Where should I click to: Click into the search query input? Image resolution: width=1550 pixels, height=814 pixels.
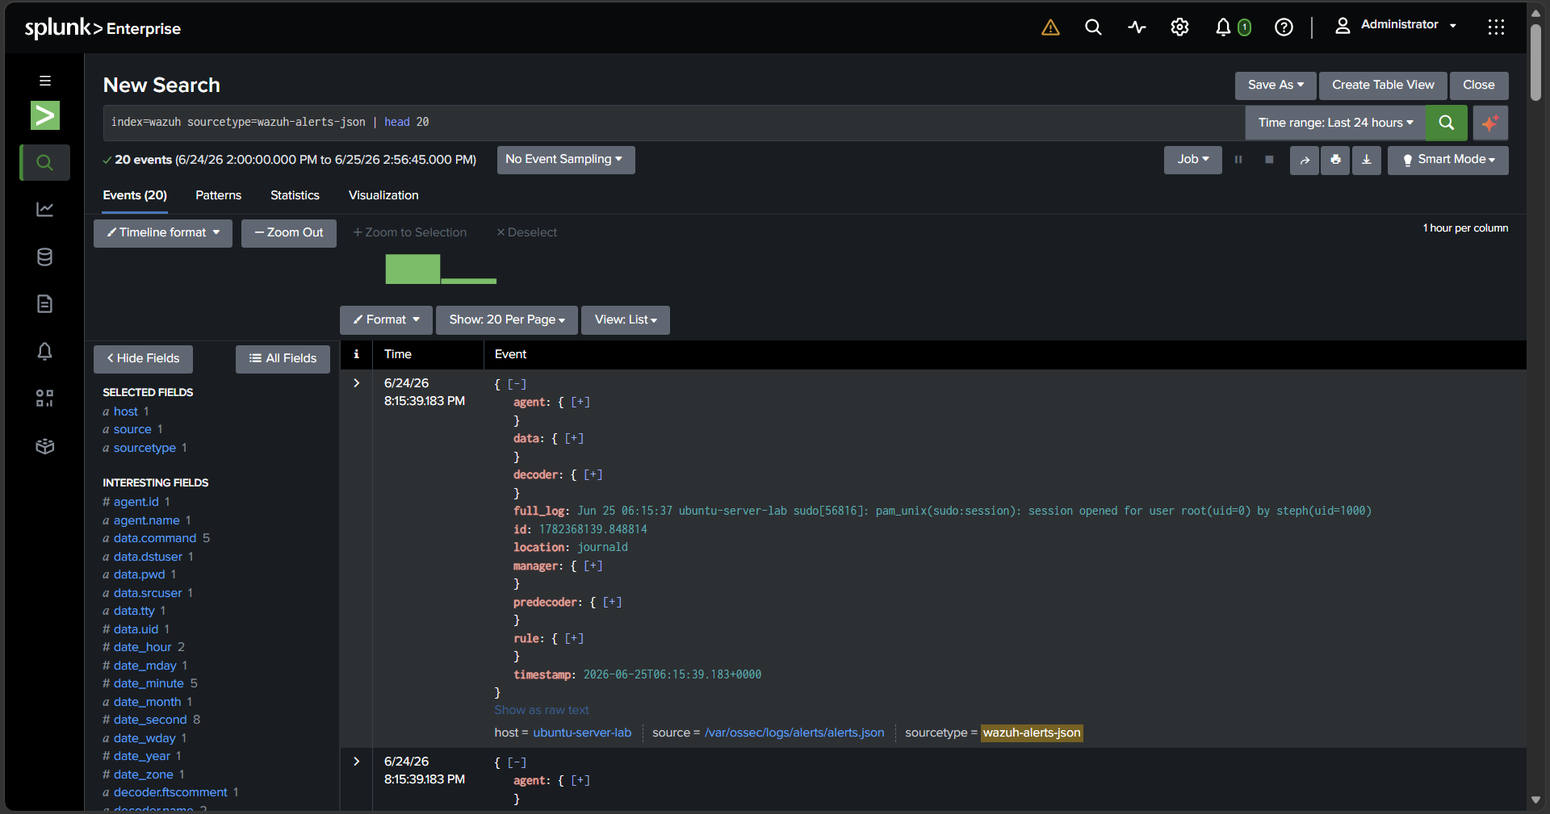[x=673, y=123]
